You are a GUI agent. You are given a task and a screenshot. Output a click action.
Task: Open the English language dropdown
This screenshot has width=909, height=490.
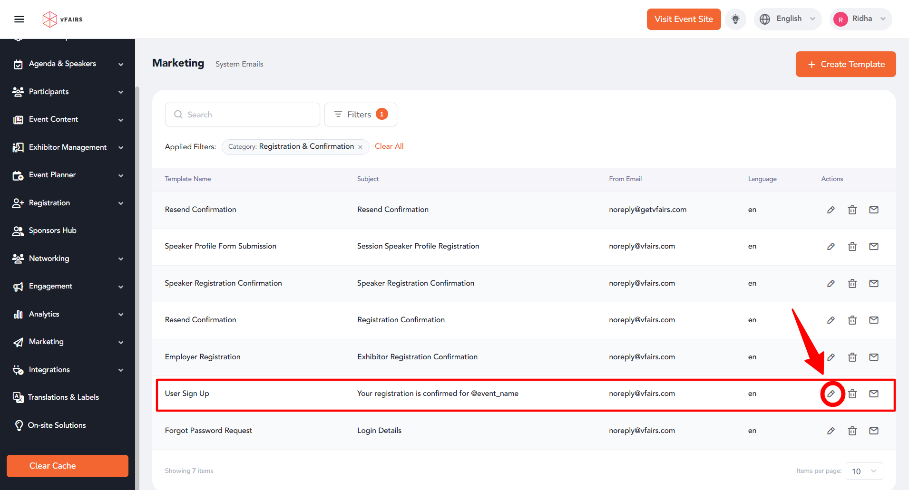coord(787,19)
